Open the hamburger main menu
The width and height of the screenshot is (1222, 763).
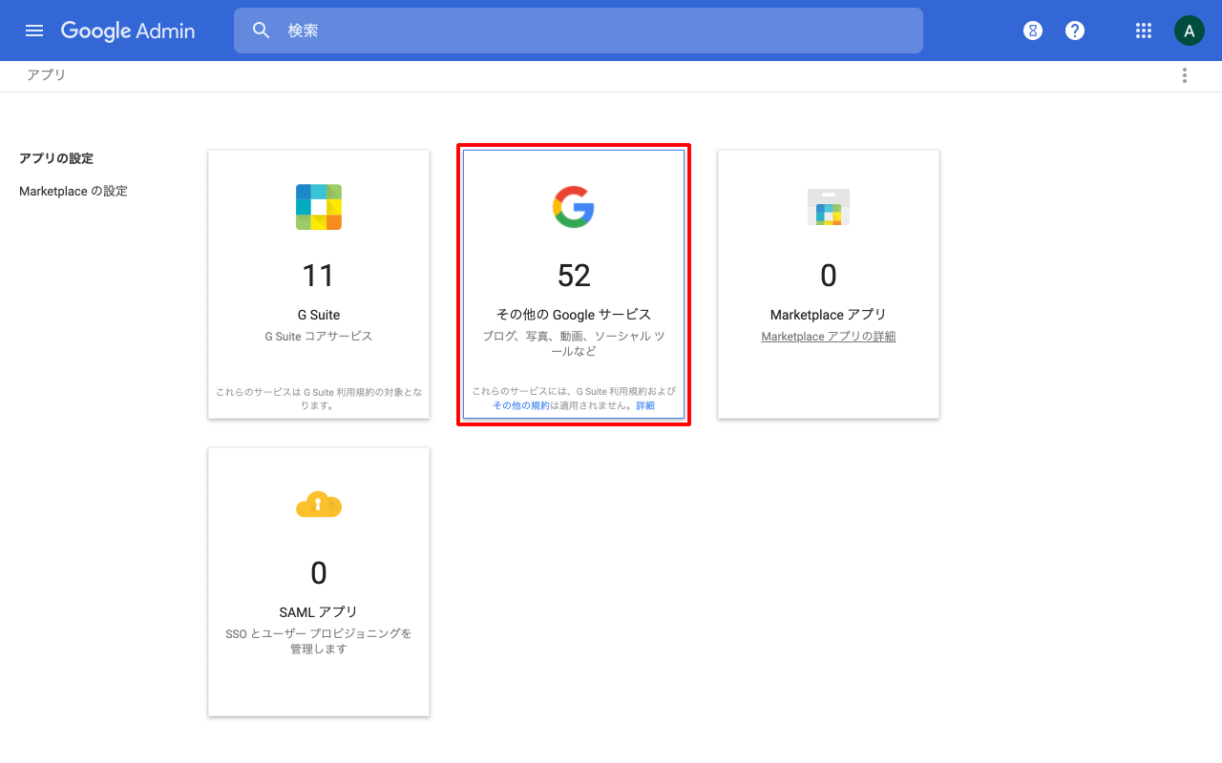click(34, 31)
